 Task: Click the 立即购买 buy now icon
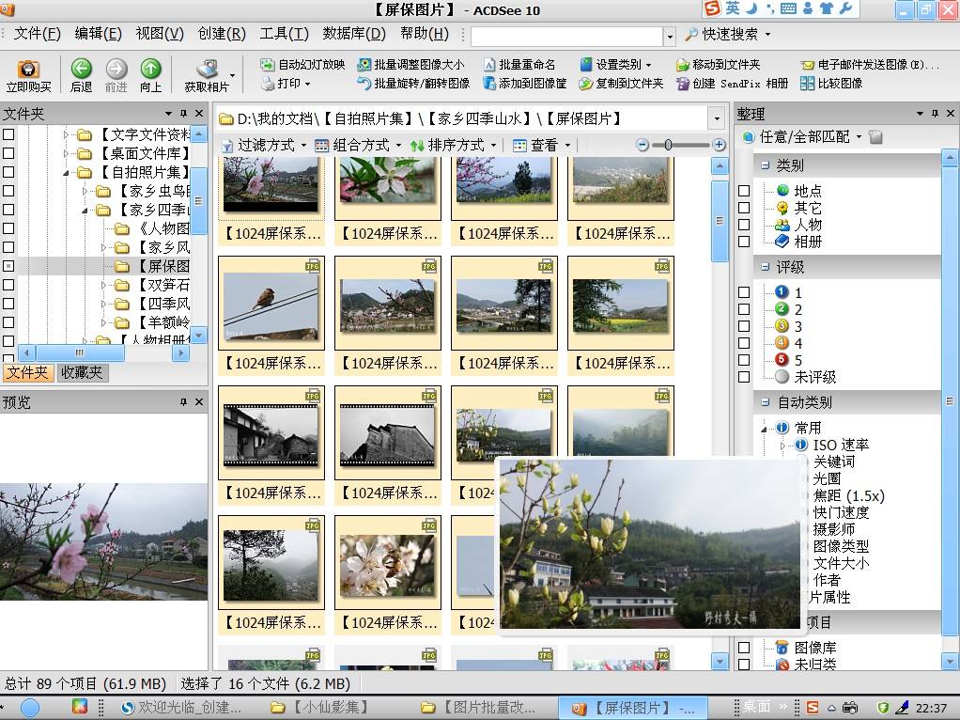click(x=28, y=70)
